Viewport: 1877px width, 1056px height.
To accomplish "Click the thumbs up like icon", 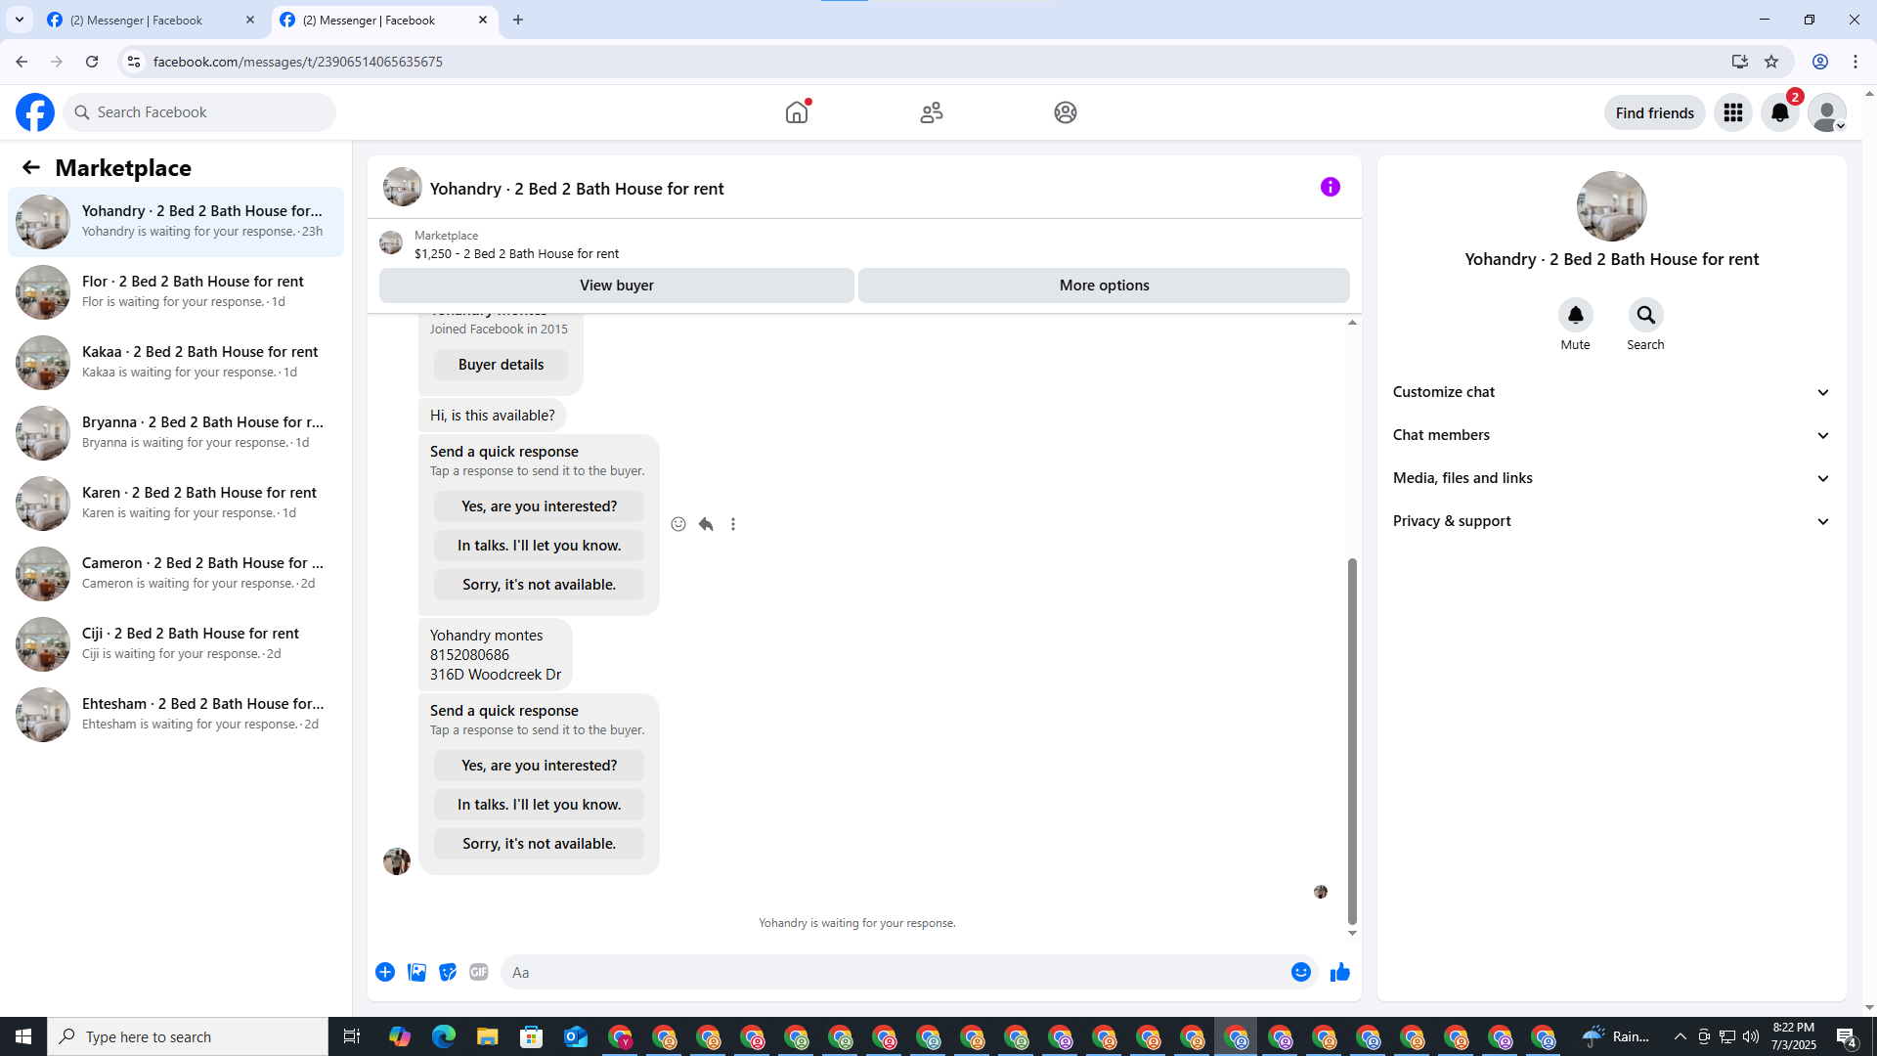I will 1339,972.
